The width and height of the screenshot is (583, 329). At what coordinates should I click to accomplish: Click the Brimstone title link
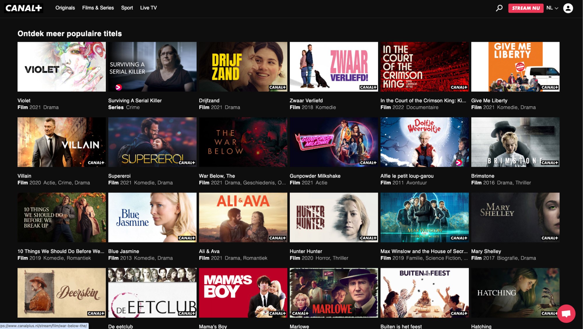click(x=483, y=176)
